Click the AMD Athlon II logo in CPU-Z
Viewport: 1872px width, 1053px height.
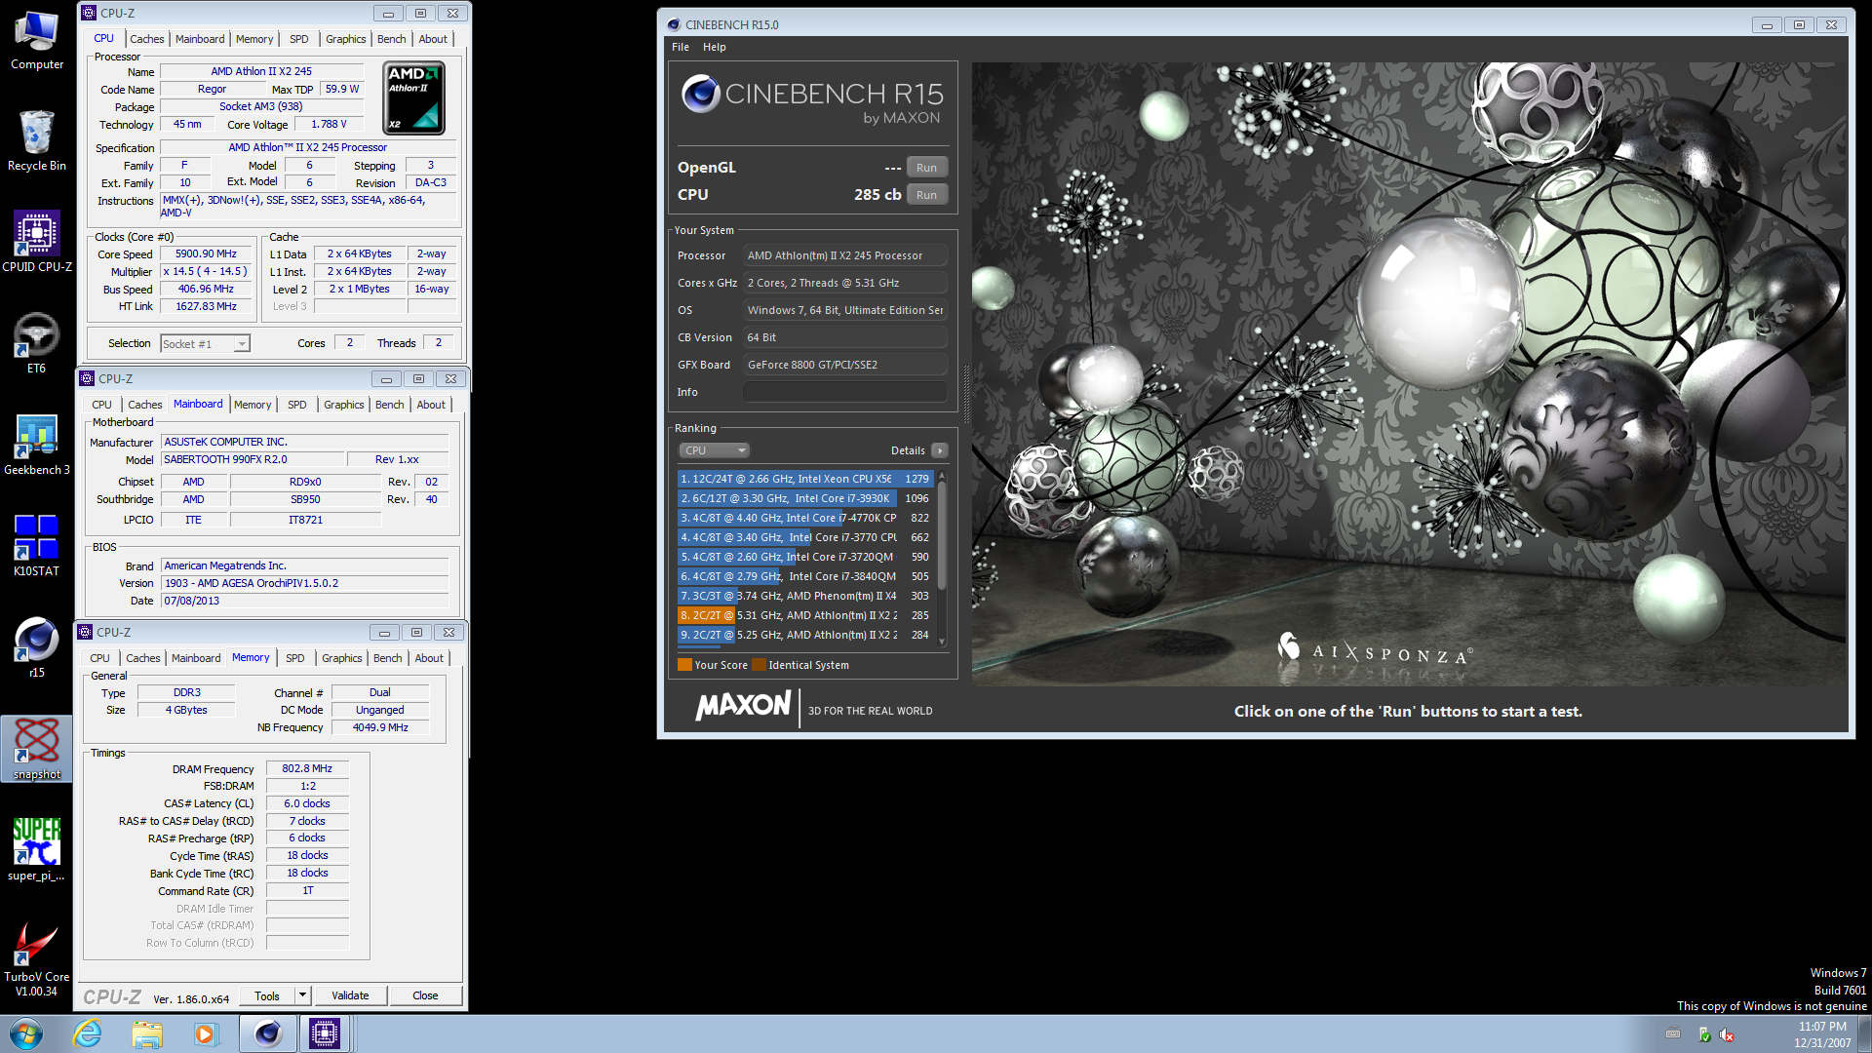(x=414, y=97)
